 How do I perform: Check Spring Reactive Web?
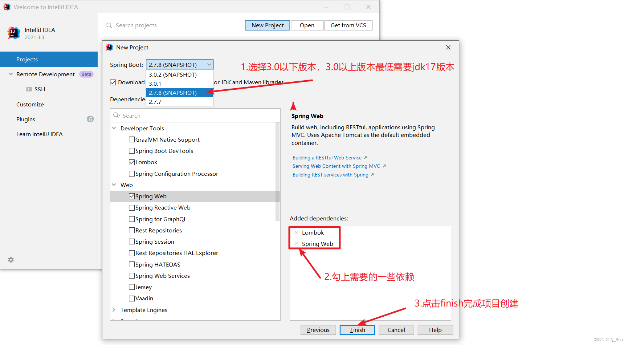pyautogui.click(x=132, y=207)
